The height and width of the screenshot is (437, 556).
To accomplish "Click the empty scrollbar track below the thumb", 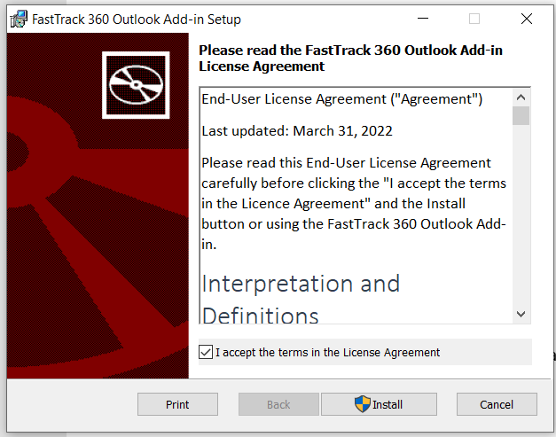I will click(521, 215).
